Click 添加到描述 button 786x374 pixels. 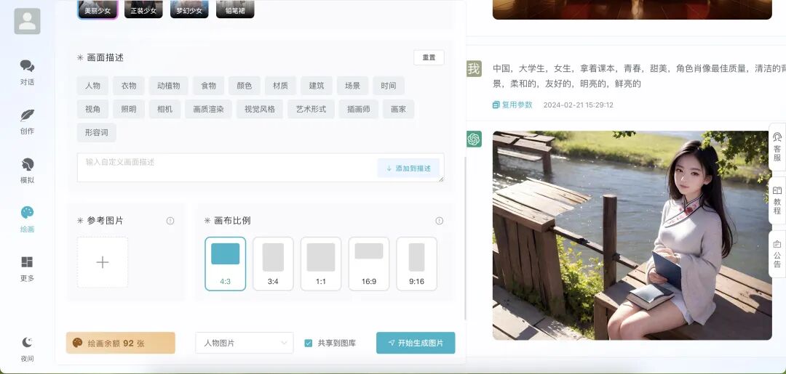tap(408, 168)
